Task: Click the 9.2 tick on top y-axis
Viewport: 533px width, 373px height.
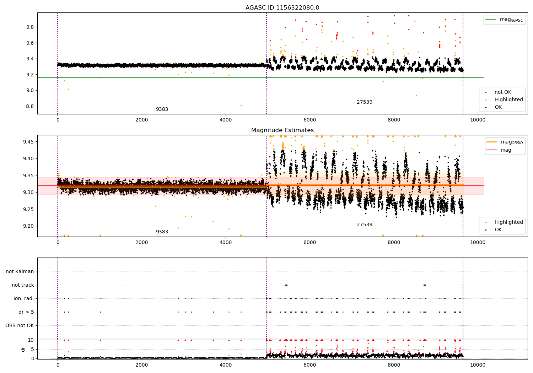Action: coord(30,75)
